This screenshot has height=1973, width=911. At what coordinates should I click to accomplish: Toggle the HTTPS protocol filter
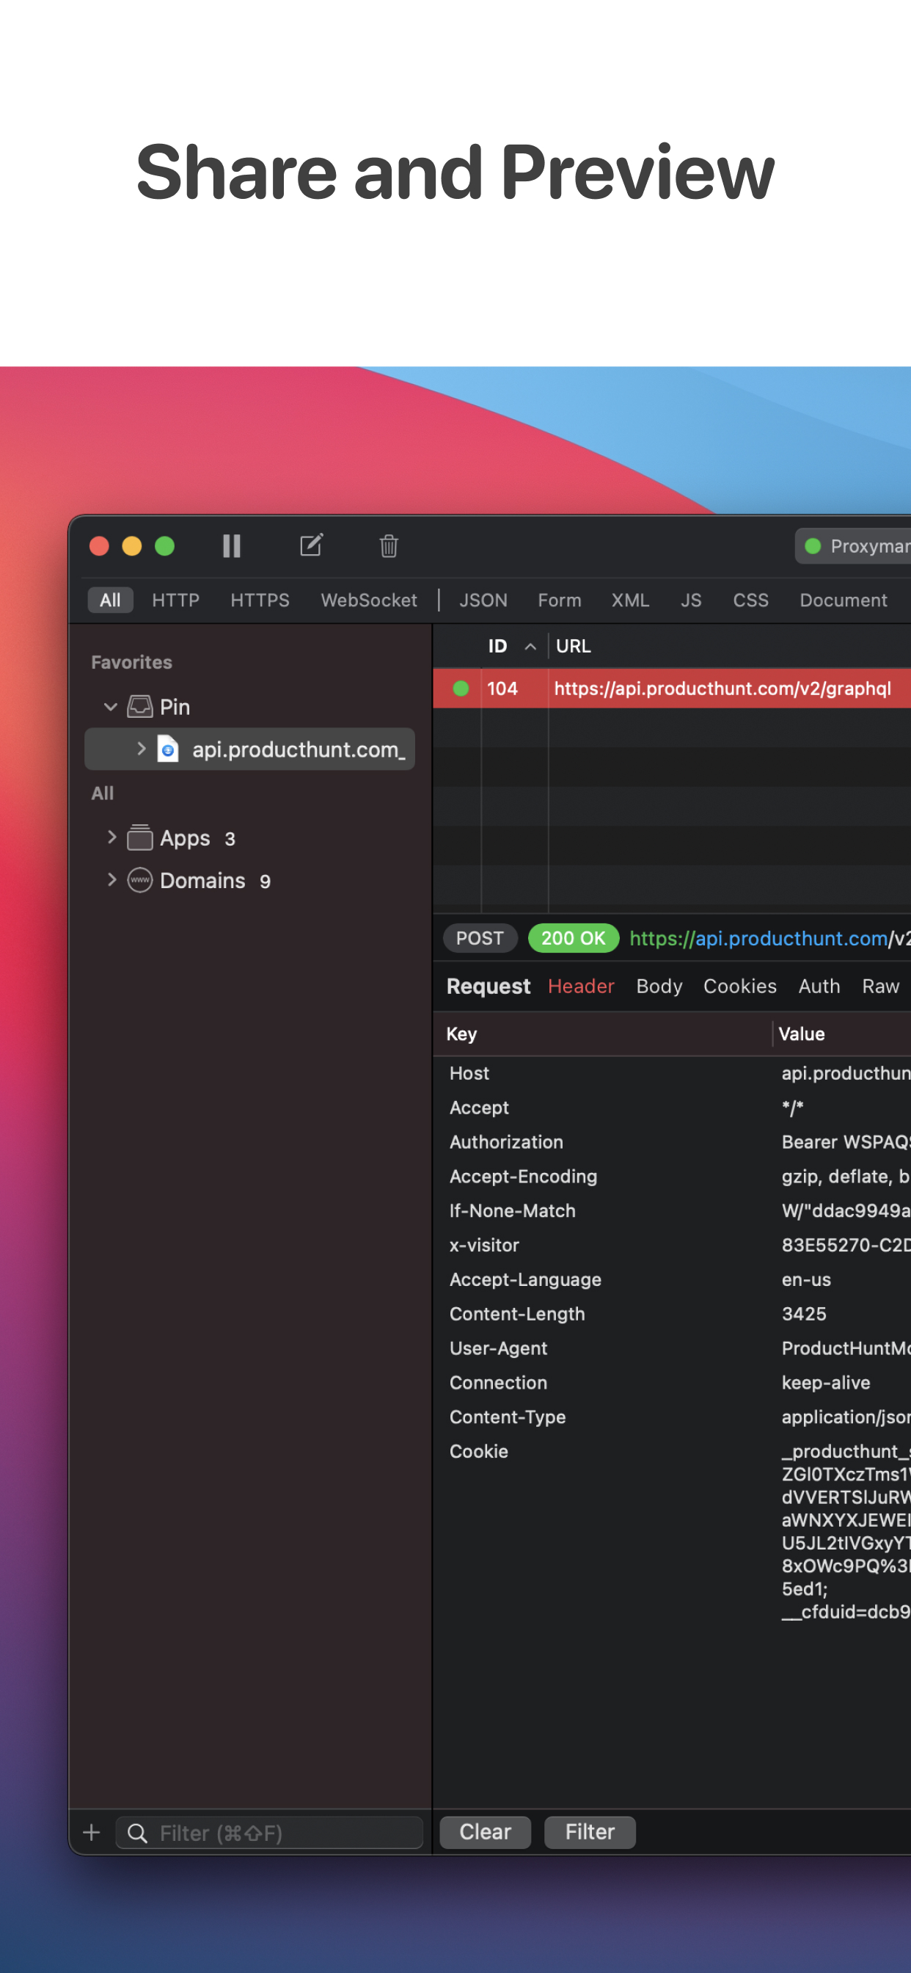[x=260, y=600]
